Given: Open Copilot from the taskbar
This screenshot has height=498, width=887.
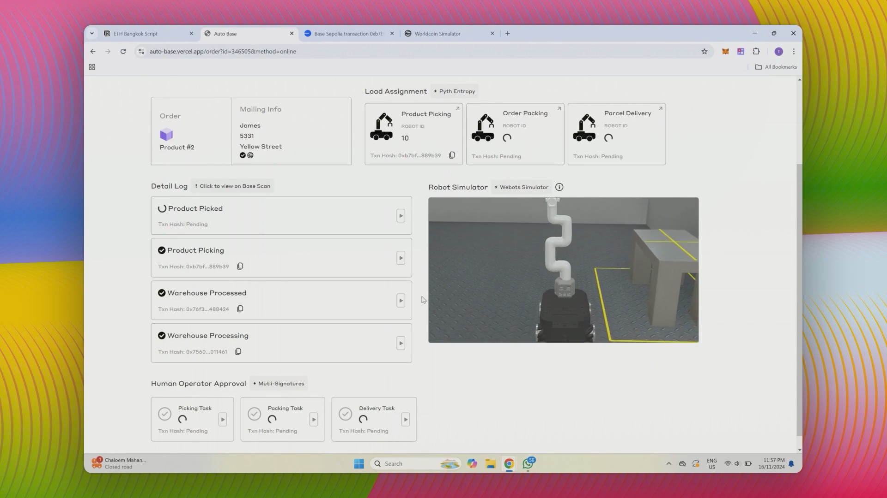Looking at the screenshot, I should tap(472, 463).
